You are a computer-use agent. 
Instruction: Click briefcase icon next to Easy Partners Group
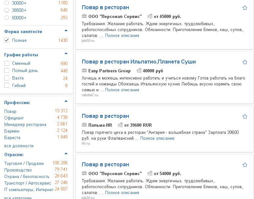pyautogui.click(x=84, y=70)
